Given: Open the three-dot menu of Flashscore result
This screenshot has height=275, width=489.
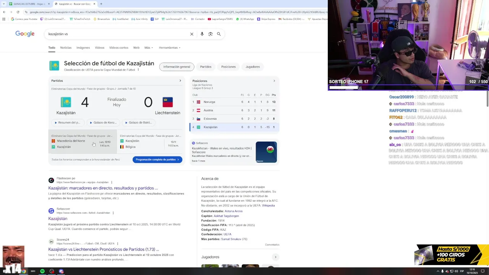Looking at the screenshot, I should 112,183.
